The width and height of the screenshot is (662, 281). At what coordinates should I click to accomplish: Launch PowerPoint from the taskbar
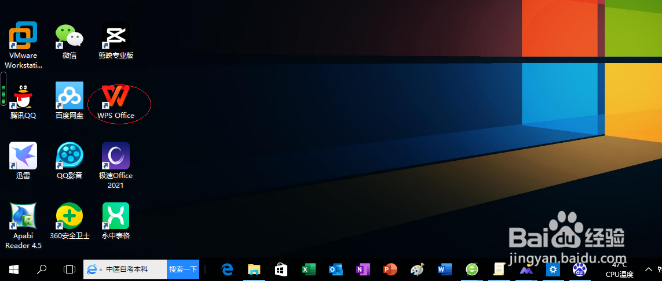pos(390,269)
